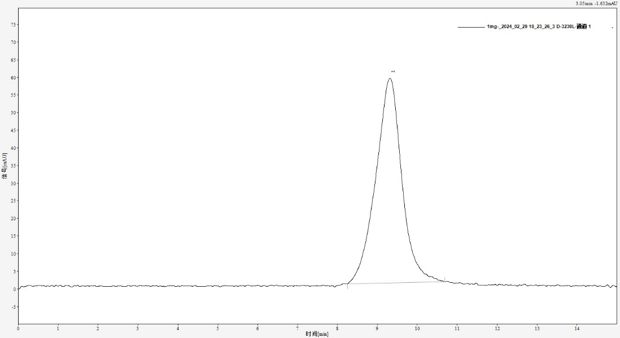Viewport: 620px width, 338px height.
Task: Click the integration baseline under the peak
Action: [395, 282]
